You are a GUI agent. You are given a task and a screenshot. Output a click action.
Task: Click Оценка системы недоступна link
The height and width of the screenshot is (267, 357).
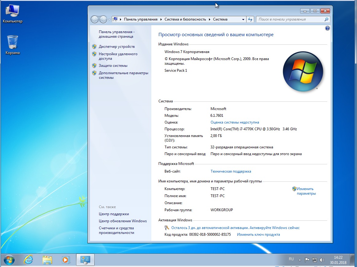[x=235, y=122]
